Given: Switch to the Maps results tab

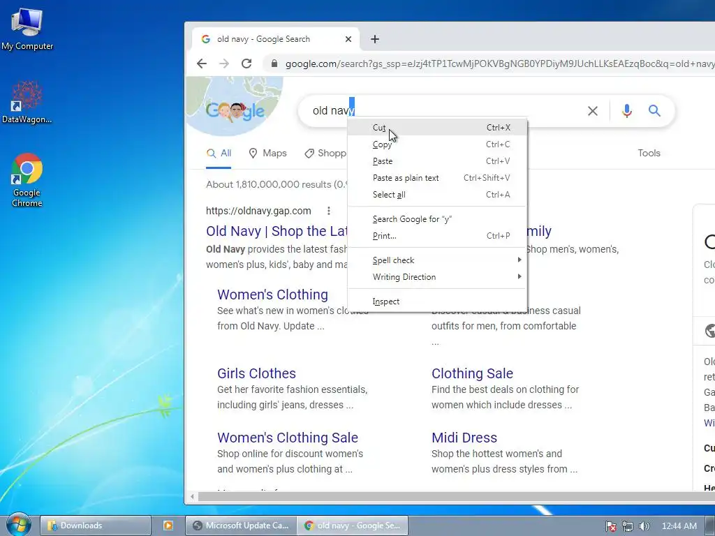Looking at the screenshot, I should click(x=267, y=154).
